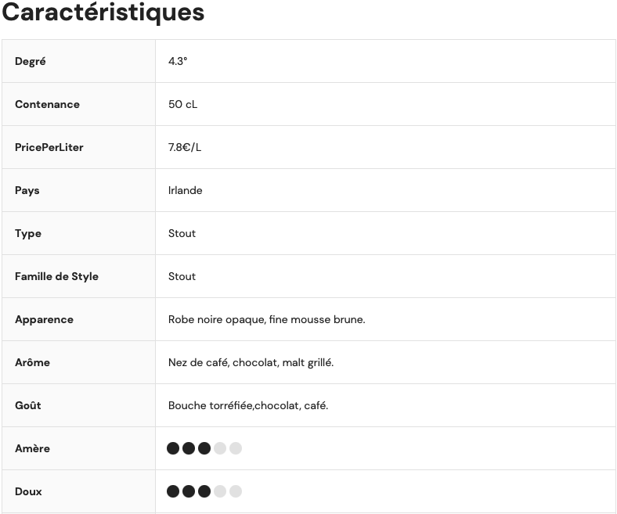Click the second filled dot in Doux rating

(189, 491)
